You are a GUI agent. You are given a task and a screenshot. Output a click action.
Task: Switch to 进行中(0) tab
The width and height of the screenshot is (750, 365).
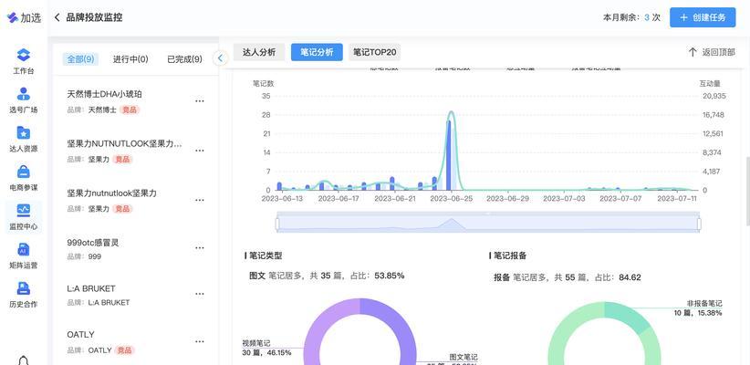130,59
